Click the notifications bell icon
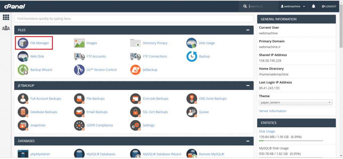 (x=314, y=6)
